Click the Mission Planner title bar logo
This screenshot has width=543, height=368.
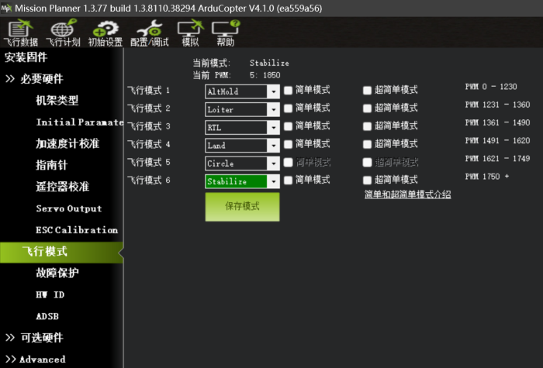tap(6, 8)
